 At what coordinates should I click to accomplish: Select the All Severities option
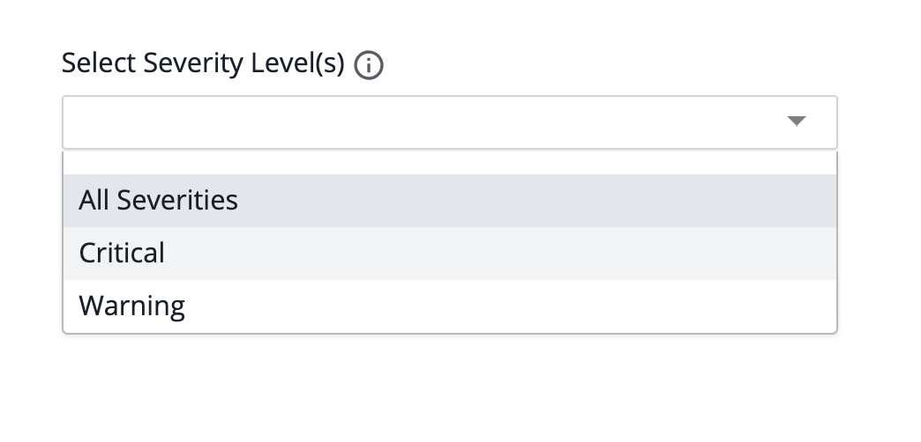click(450, 201)
